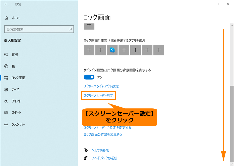Click the plus tile immediately right of Skype
Image resolution: width=234 pixels, height=166 pixels.
click(x=124, y=50)
